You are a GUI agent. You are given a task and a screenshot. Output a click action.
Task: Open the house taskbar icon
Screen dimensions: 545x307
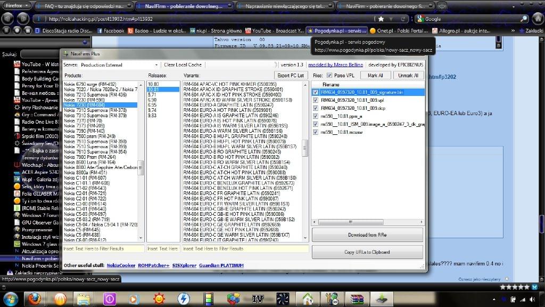[x=307, y=299]
